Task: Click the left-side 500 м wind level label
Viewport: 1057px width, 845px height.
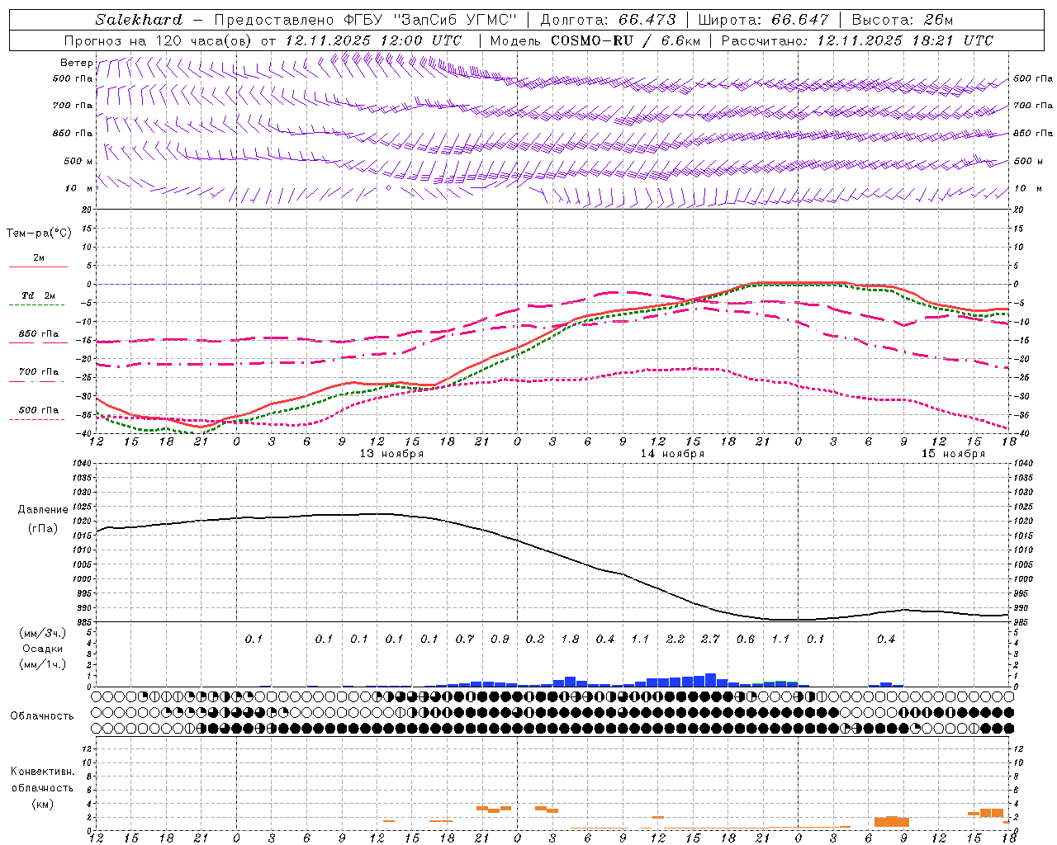Action: tap(78, 161)
